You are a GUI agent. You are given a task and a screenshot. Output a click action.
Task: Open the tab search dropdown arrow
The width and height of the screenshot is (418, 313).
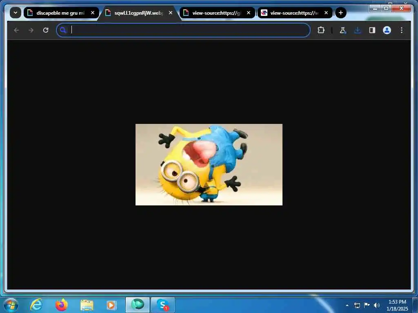point(16,13)
